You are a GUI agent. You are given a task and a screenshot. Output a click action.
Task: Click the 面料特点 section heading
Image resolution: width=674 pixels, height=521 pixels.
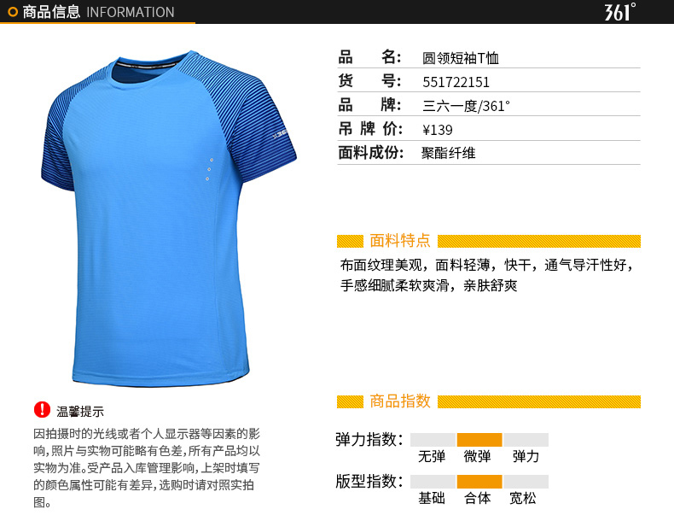click(400, 241)
